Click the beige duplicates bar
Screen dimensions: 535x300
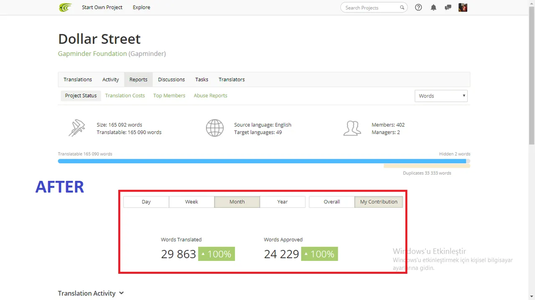click(427, 166)
